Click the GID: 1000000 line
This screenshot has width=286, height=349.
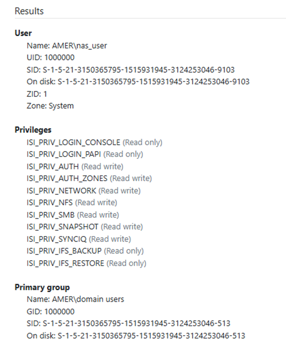pyautogui.click(x=50, y=311)
